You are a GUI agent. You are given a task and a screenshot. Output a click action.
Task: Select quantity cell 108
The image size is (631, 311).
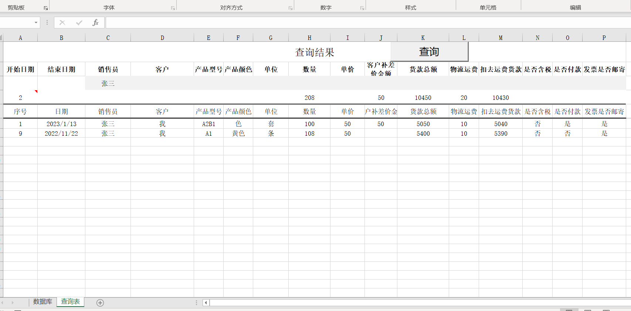tap(309, 133)
